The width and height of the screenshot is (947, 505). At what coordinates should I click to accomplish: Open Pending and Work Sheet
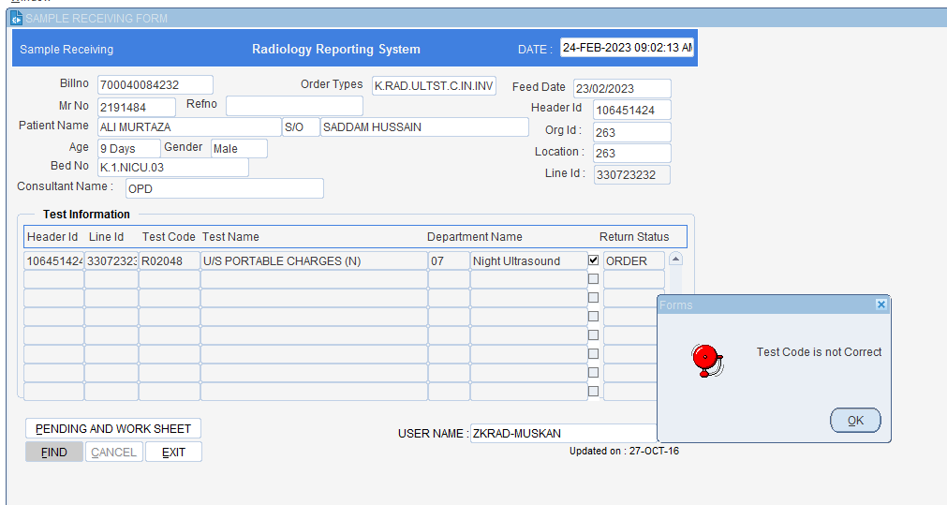[x=113, y=428]
